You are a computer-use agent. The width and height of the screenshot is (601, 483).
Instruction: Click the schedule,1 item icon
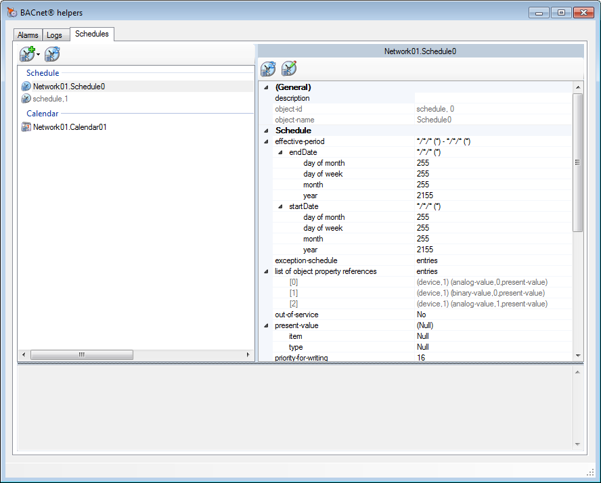click(x=26, y=99)
